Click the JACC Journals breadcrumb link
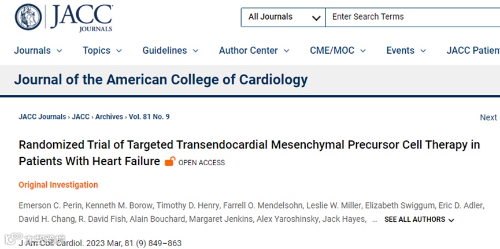Screen dimensions: 500x249 [42, 117]
